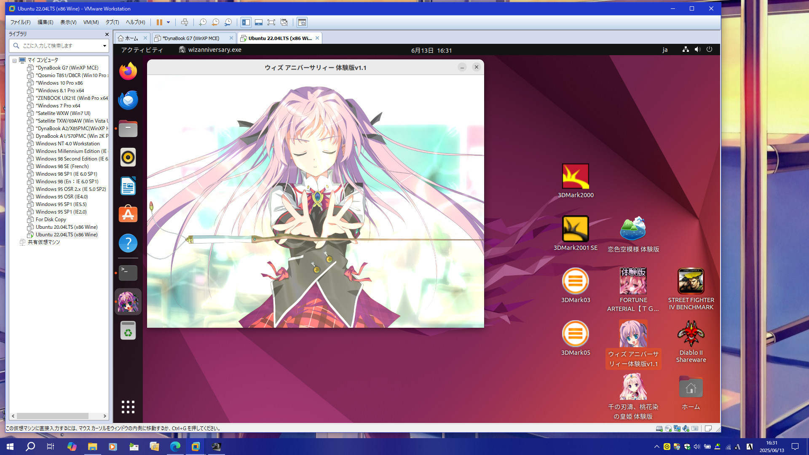Switch to the DynaBook G7 (WinXP MCE) tab
809x455 pixels.
191,38
